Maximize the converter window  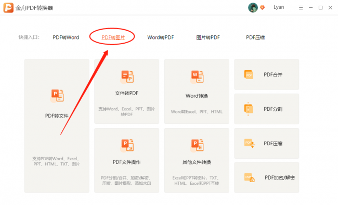pyautogui.click(x=320, y=8)
